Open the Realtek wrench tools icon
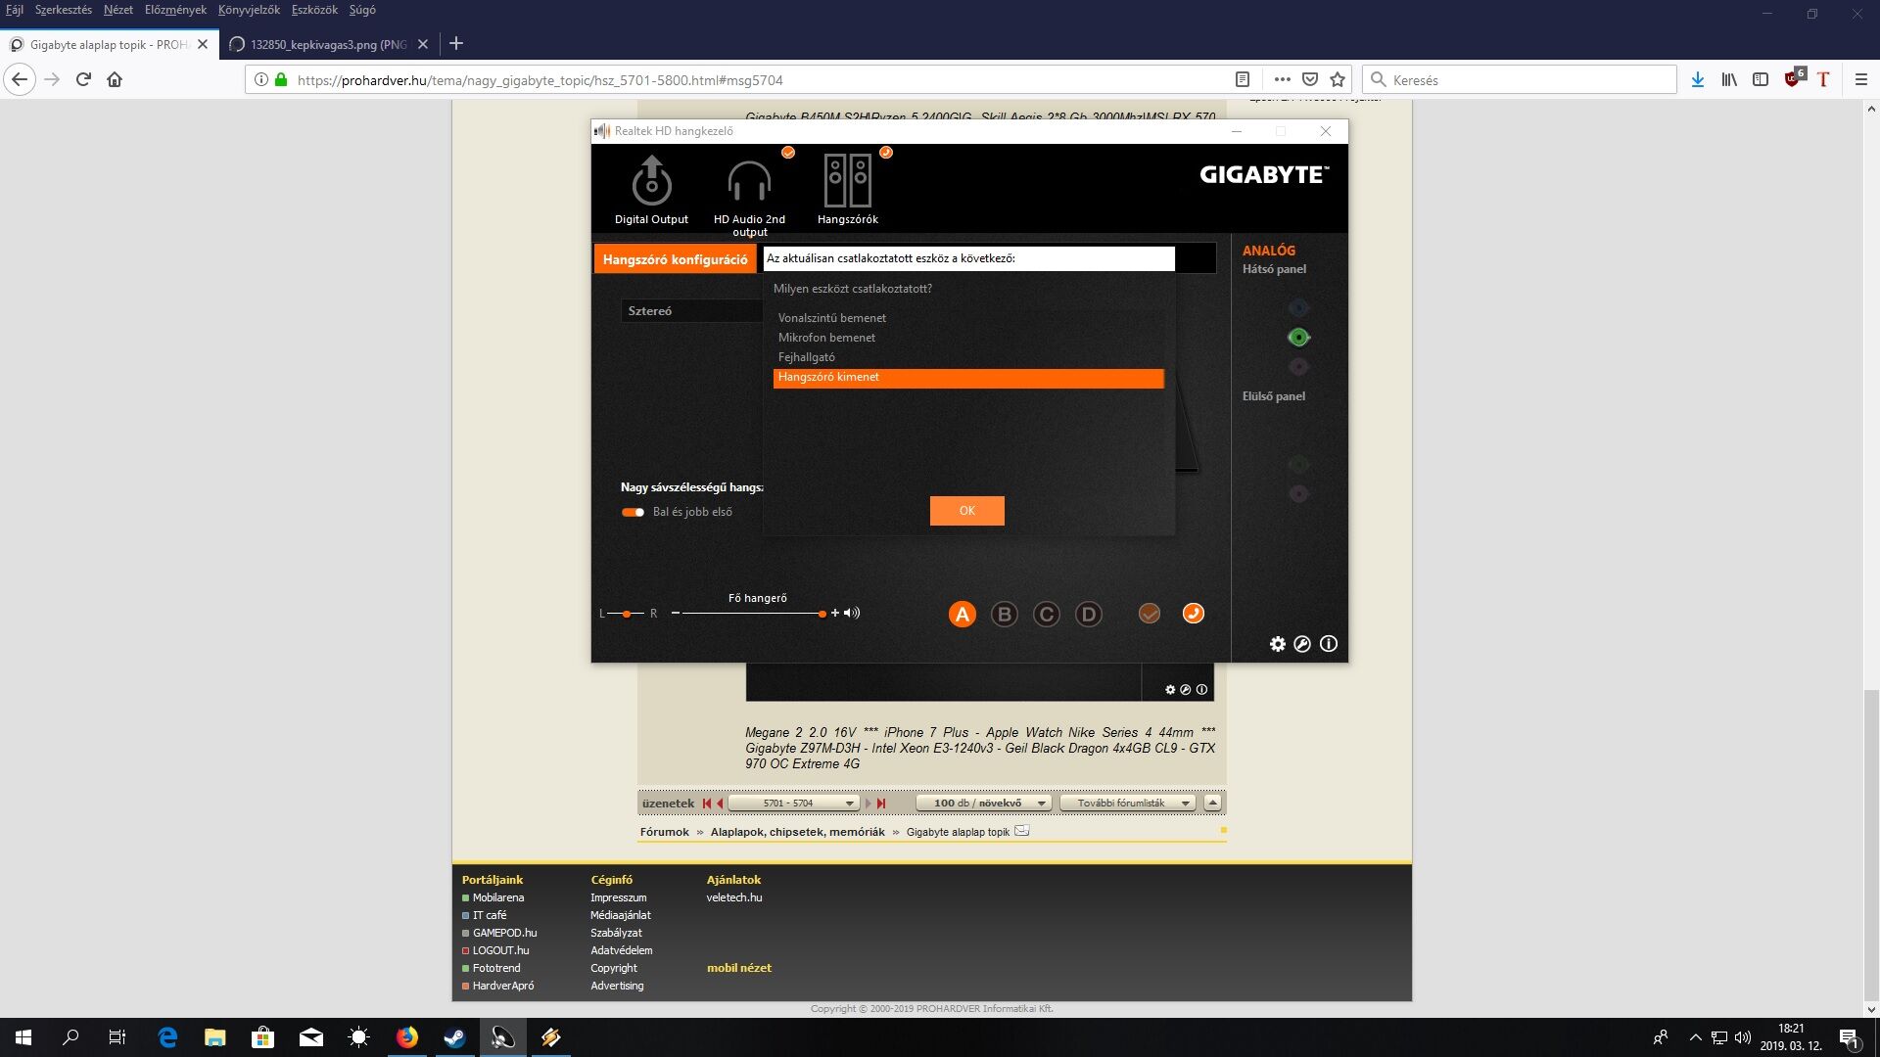The image size is (1880, 1057). pyautogui.click(x=1302, y=644)
